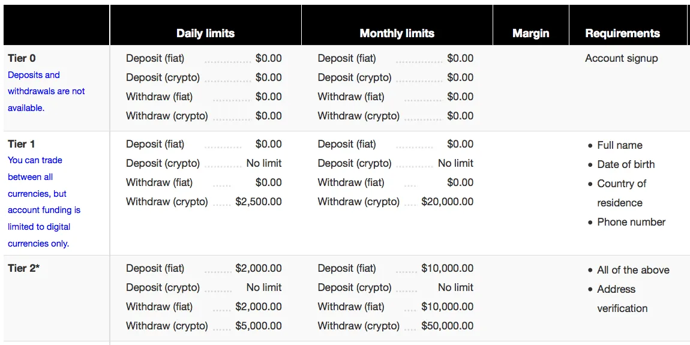Select Tier 2 daily Deposit (fiat) $2,000.00 value
The image size is (690, 345).
[x=259, y=268]
